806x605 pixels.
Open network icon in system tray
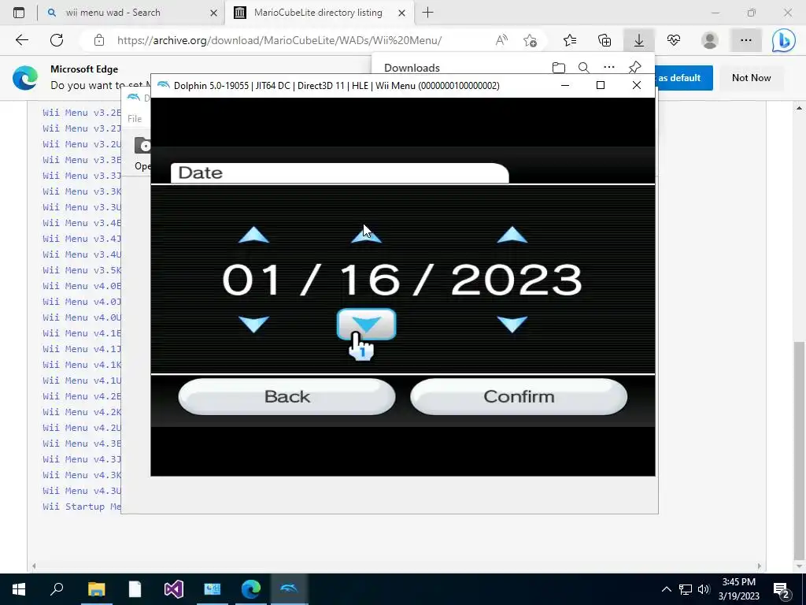click(686, 589)
